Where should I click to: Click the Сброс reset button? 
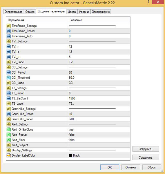[152, 167]
